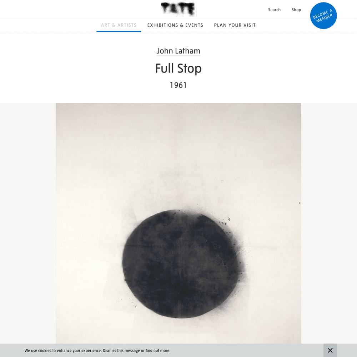
Task: Click the small ink speck at artwork's right edge
Action: pos(300,203)
